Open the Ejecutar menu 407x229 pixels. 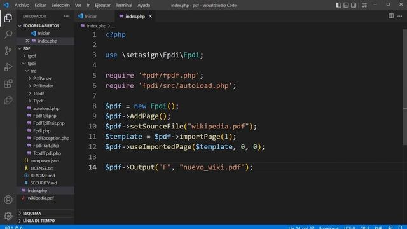pos(102,5)
